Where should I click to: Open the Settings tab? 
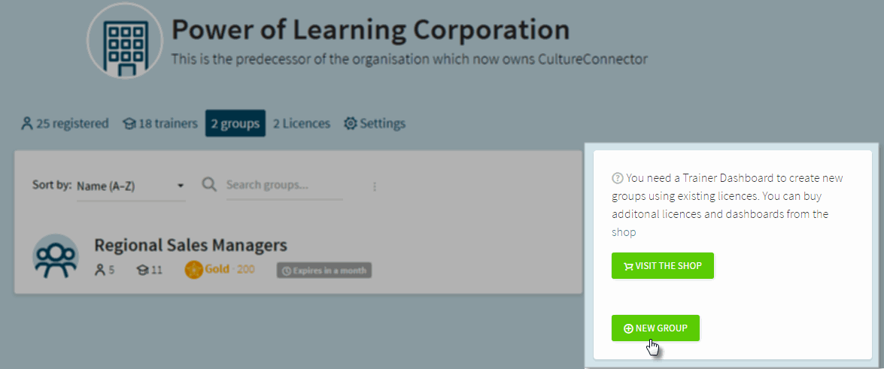(x=375, y=123)
